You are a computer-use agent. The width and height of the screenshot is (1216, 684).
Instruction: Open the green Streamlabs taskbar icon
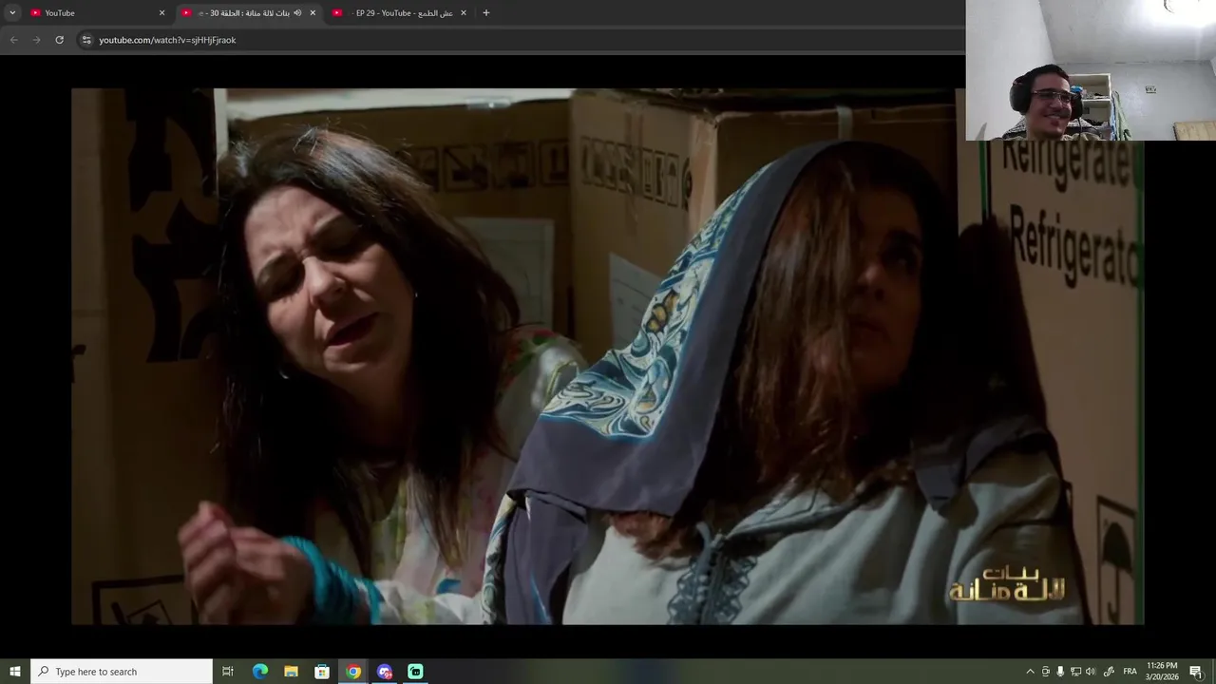click(415, 672)
